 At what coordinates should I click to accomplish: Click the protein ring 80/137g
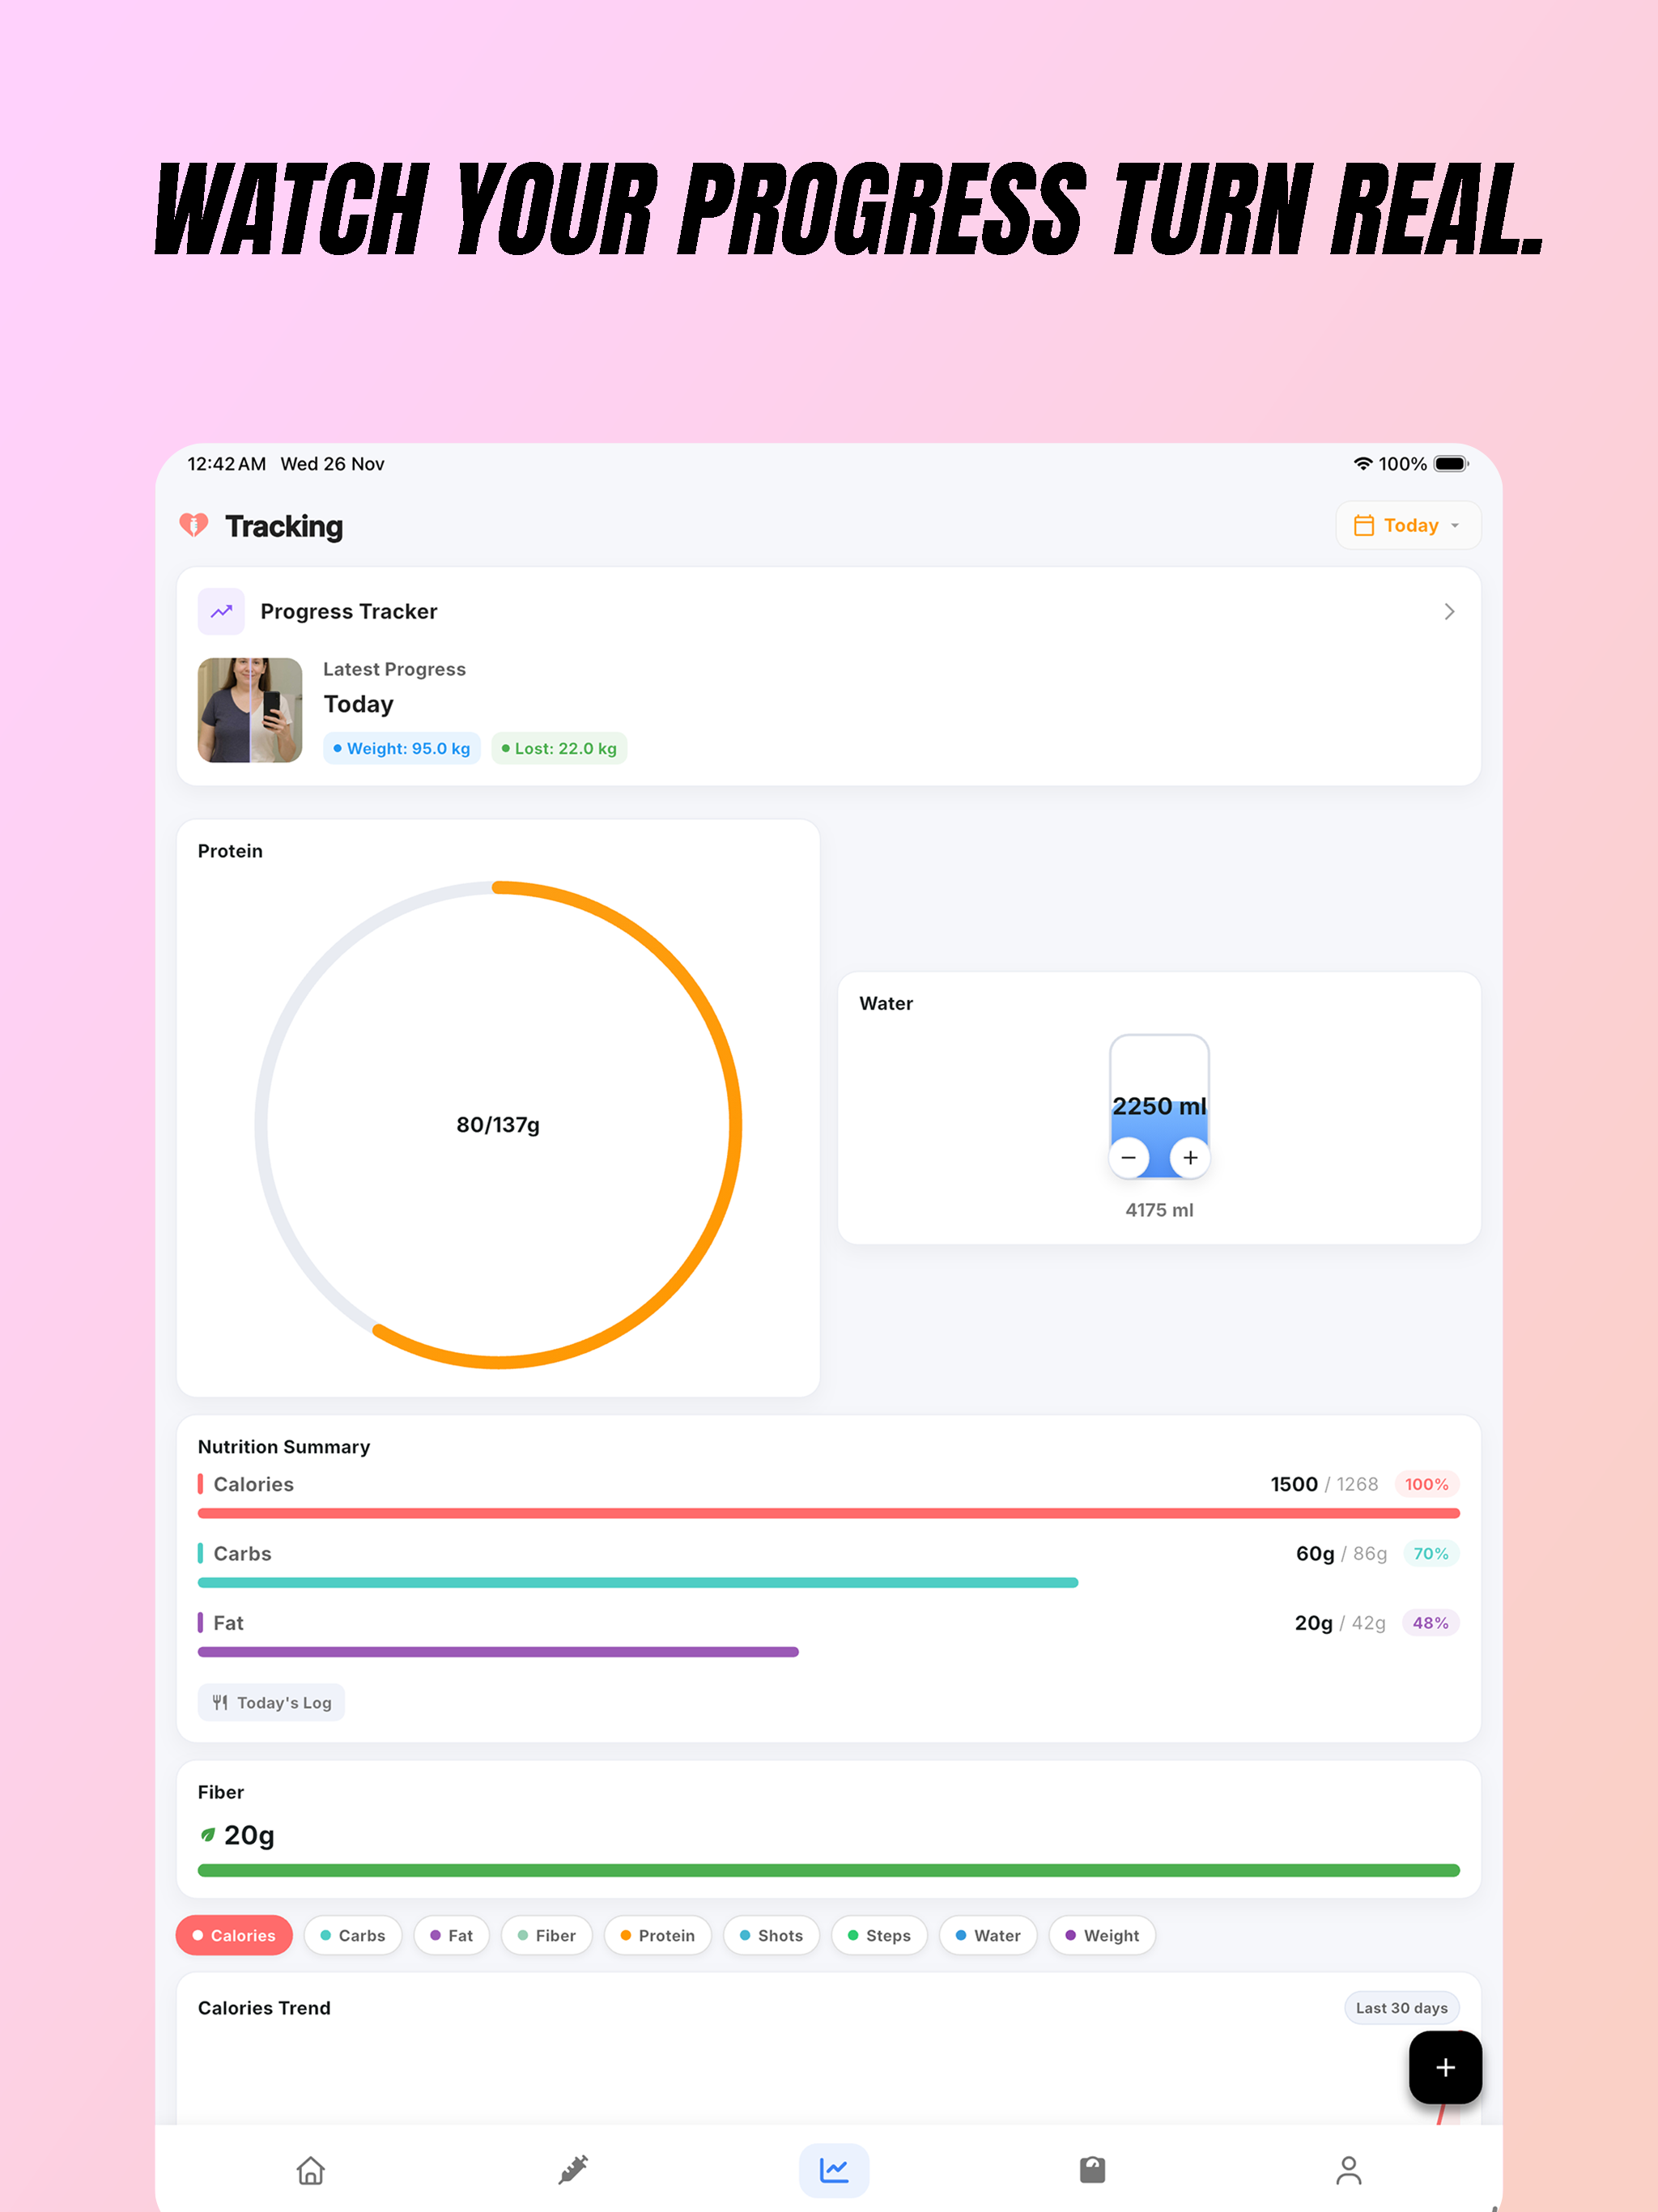[x=498, y=1124]
